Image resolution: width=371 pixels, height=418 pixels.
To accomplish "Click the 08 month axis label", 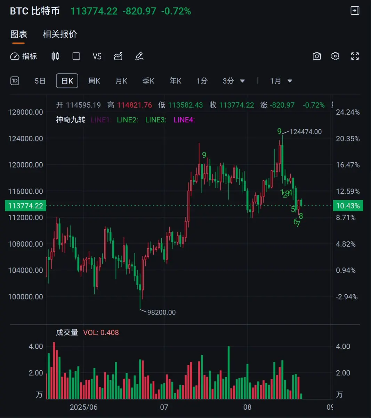I will pos(247,407).
